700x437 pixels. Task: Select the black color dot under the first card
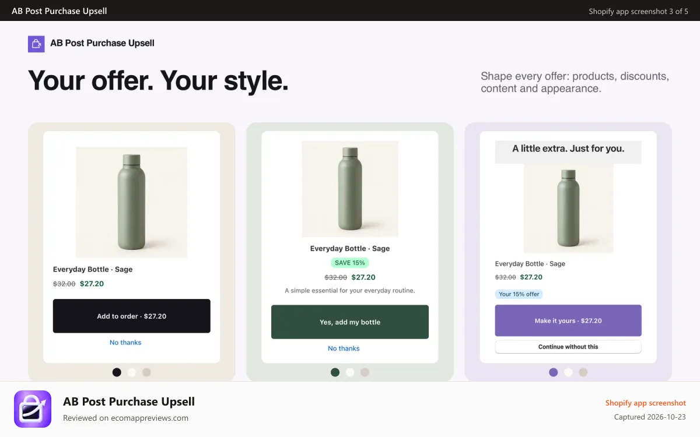point(117,372)
